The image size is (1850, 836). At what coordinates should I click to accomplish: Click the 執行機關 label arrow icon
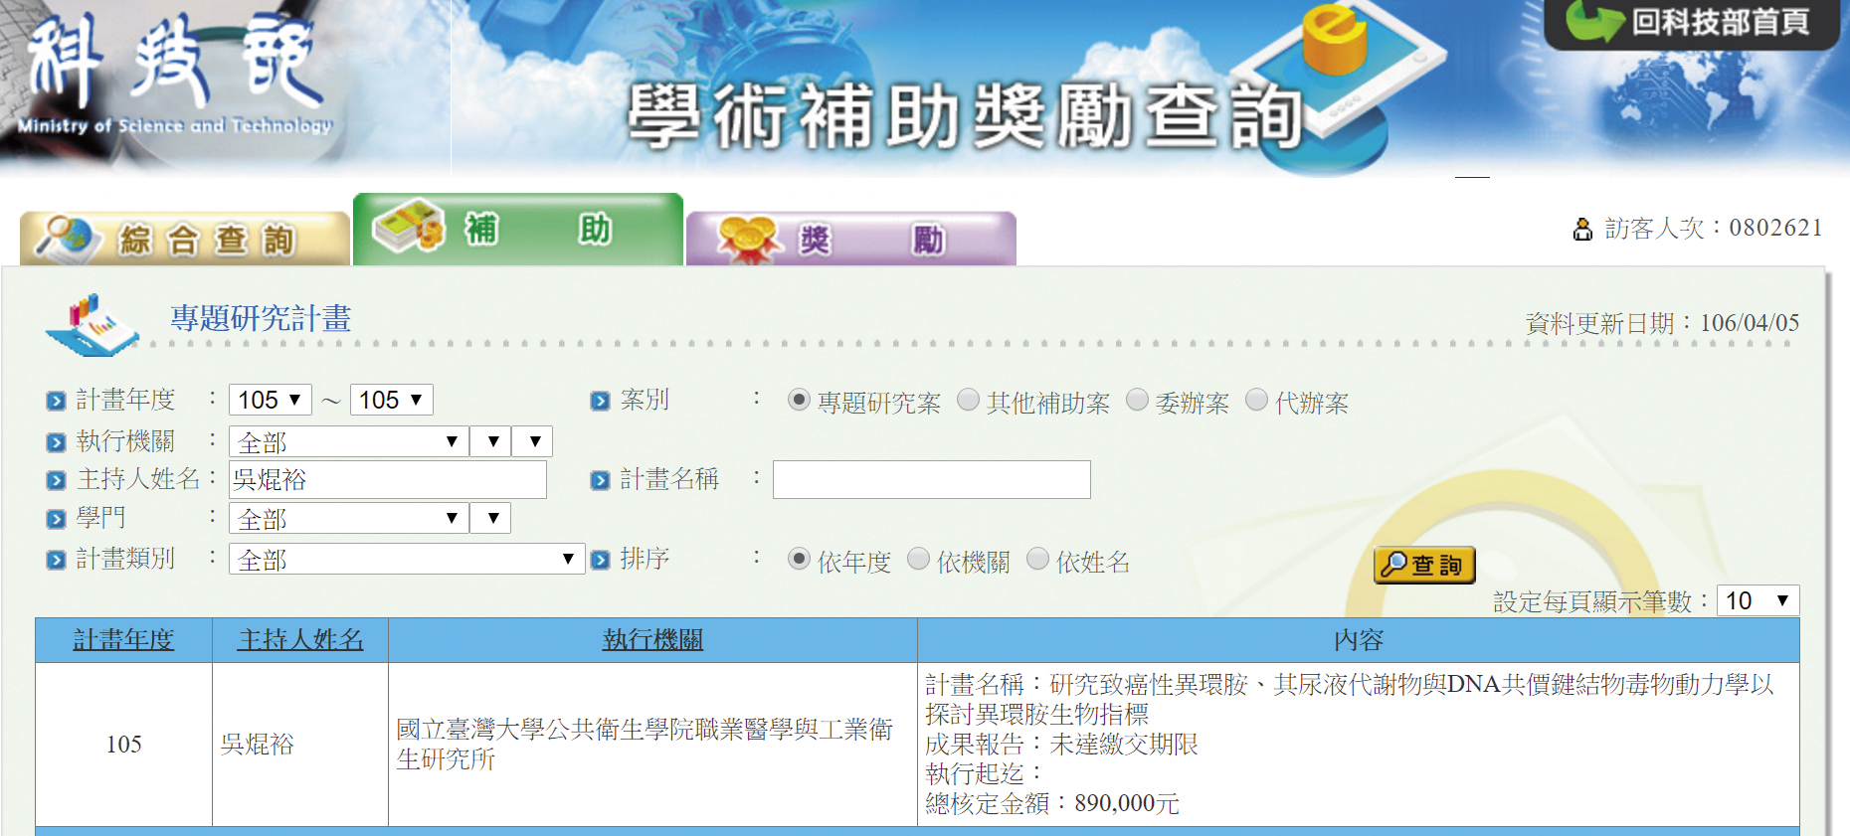tap(56, 442)
